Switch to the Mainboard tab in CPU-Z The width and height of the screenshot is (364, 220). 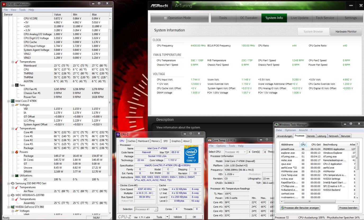click(143, 141)
